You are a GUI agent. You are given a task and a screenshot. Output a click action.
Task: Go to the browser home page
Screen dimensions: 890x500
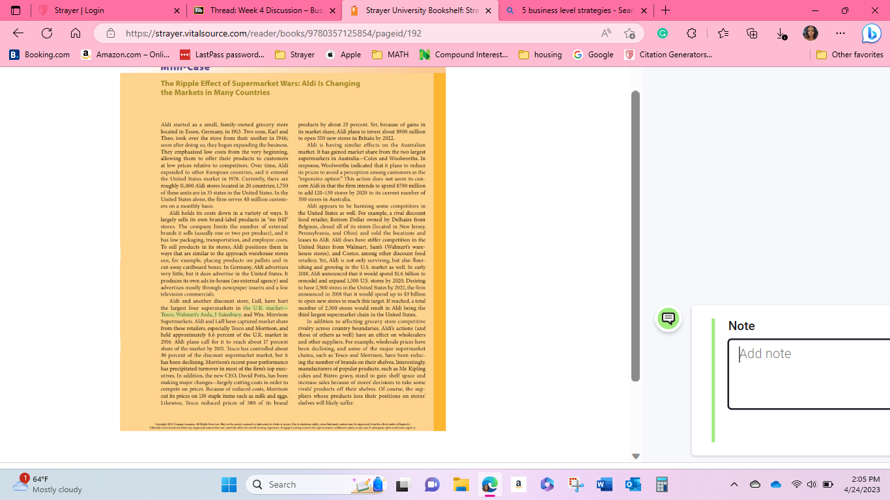[x=76, y=33]
